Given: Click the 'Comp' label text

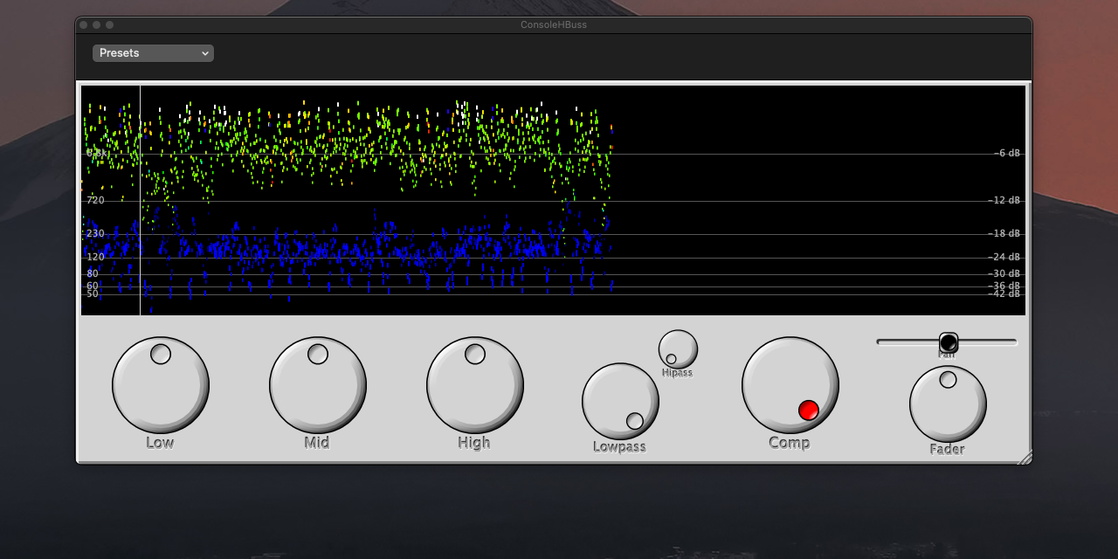Looking at the screenshot, I should pos(790,443).
